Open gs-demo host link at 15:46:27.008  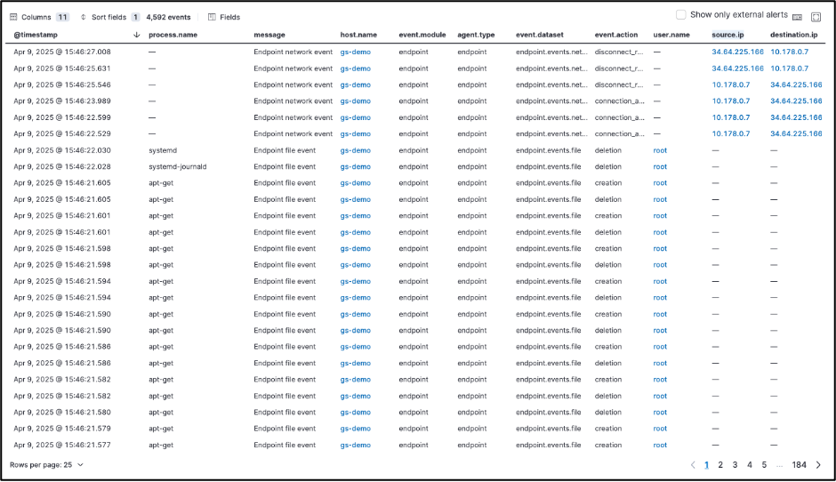(x=355, y=52)
